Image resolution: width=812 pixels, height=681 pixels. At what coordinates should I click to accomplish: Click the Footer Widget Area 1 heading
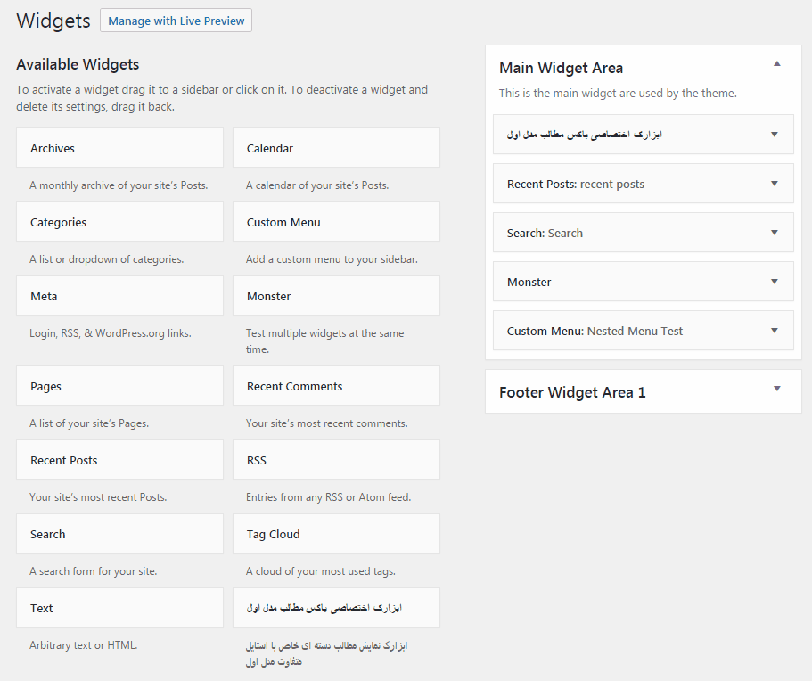click(x=572, y=392)
